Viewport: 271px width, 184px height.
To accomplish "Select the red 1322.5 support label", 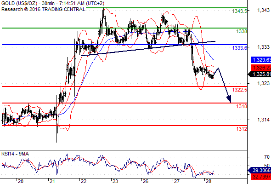I will [240, 90].
